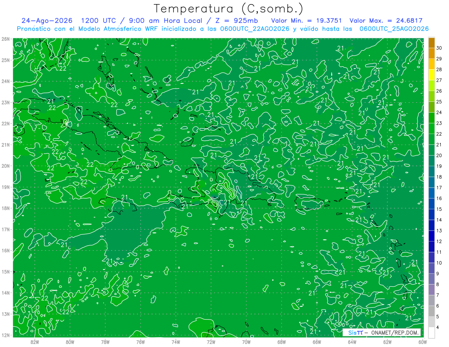The image size is (449, 347).
Task: Click the "80W" longitude axis label
Action: (70, 342)
